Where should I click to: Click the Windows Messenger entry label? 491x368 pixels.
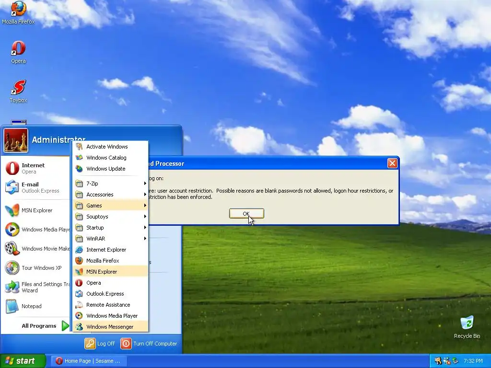110,327
